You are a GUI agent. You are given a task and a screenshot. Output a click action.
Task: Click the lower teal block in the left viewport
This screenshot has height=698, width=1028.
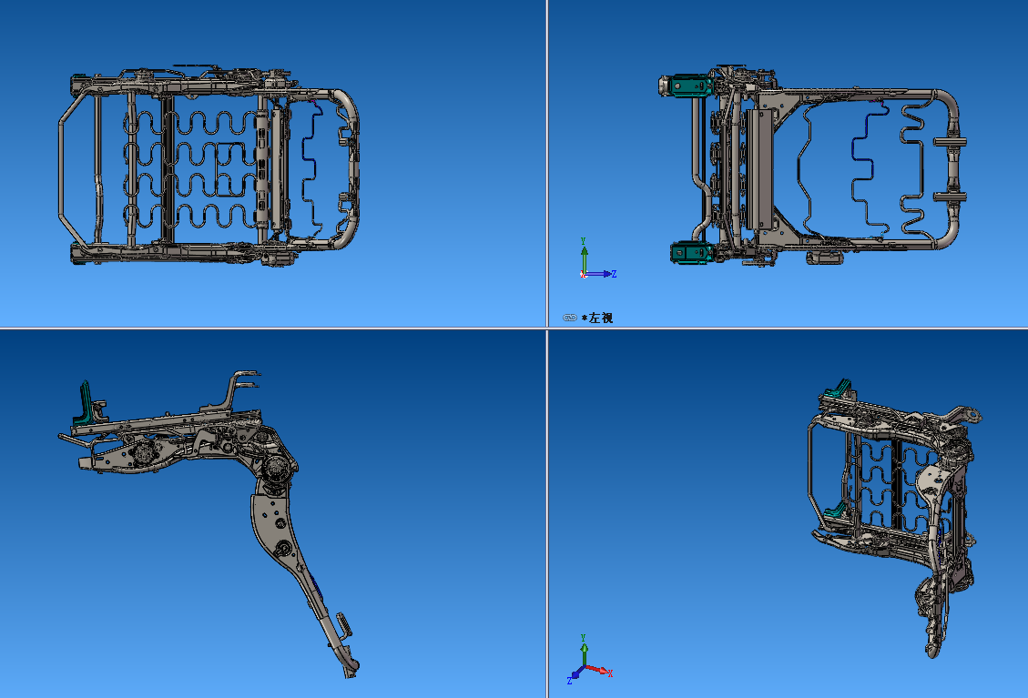click(x=687, y=252)
